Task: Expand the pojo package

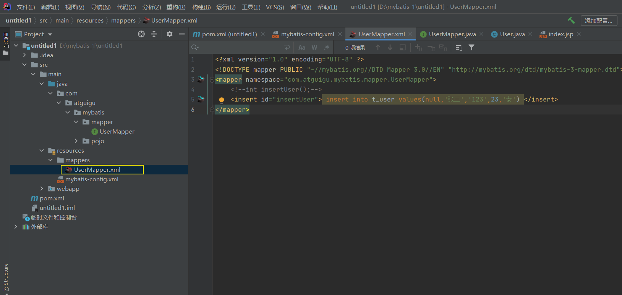Action: click(76, 141)
